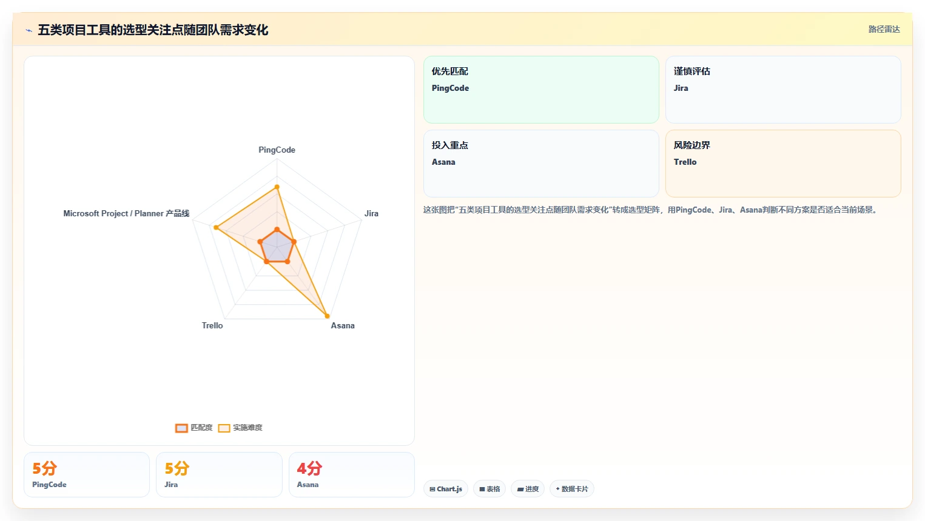Open the 风险边界 Trello card
Viewport: 925px width, 521px height.
click(783, 164)
